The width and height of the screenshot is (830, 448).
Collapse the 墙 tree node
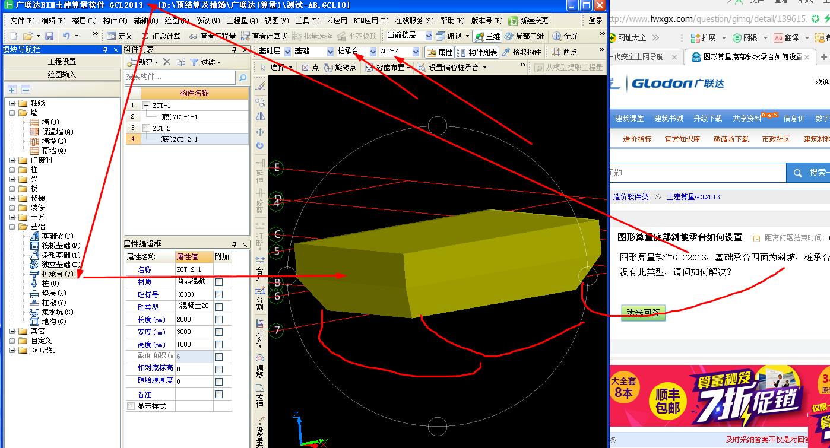[x=12, y=113]
